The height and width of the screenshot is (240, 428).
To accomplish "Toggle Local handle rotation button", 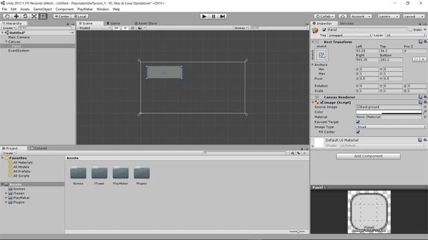I will (x=80, y=16).
